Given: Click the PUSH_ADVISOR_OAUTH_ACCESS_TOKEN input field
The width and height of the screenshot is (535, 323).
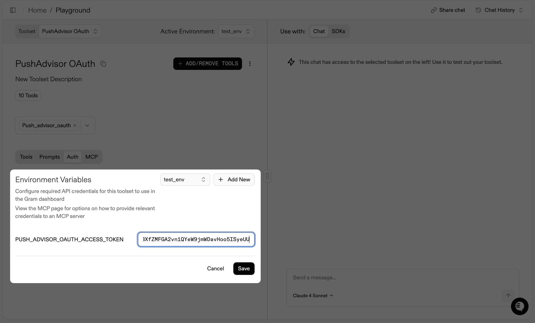Looking at the screenshot, I should (196, 239).
